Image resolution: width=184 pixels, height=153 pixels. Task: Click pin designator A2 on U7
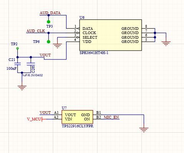point(56,117)
